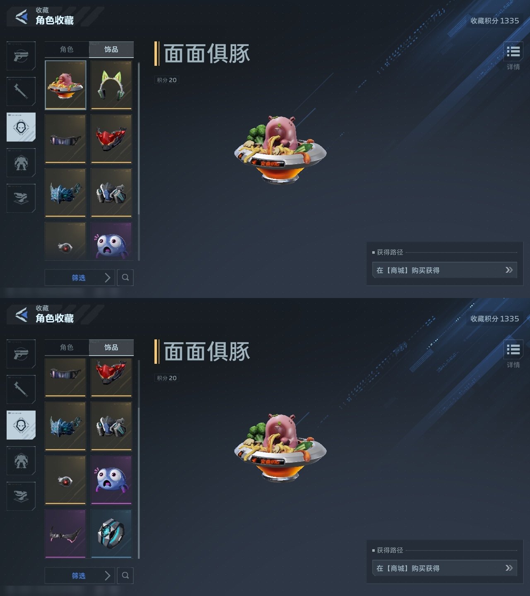Expand the 筛选 filter in the upper screen

(79, 277)
